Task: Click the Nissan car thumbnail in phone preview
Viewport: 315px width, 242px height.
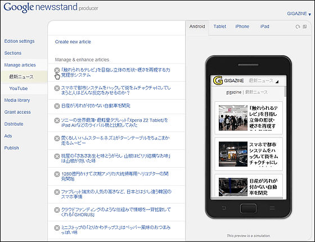Action: point(233,187)
